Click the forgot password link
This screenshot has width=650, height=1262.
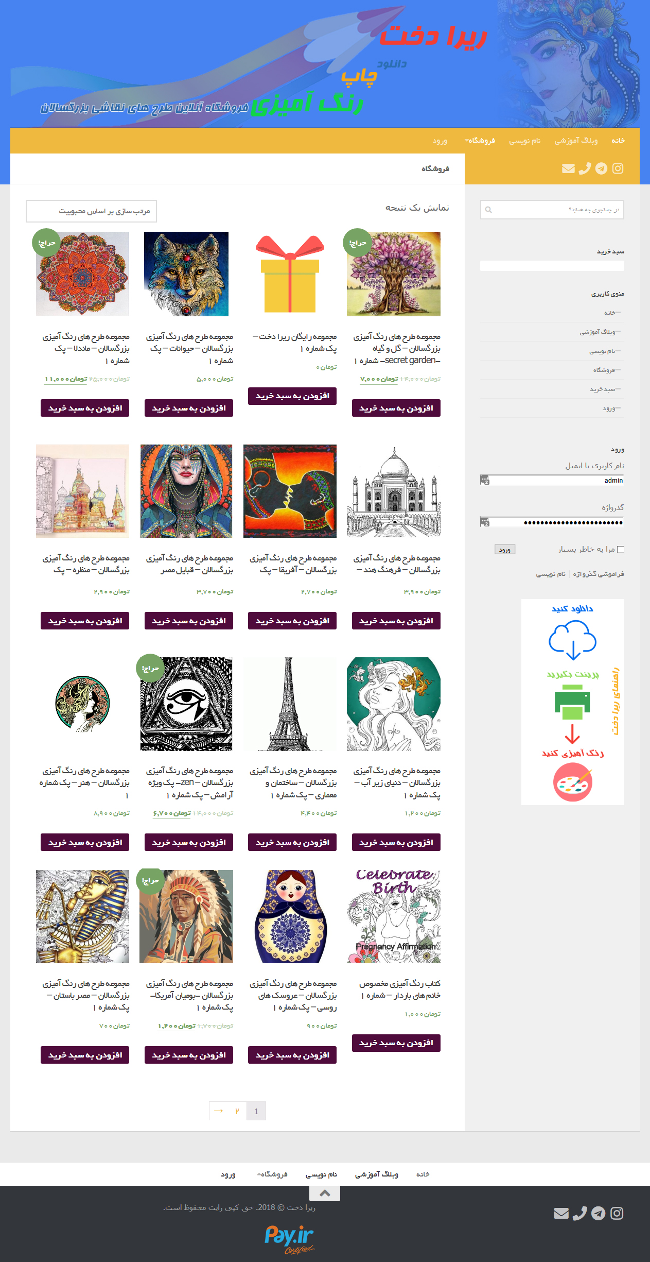click(x=599, y=574)
